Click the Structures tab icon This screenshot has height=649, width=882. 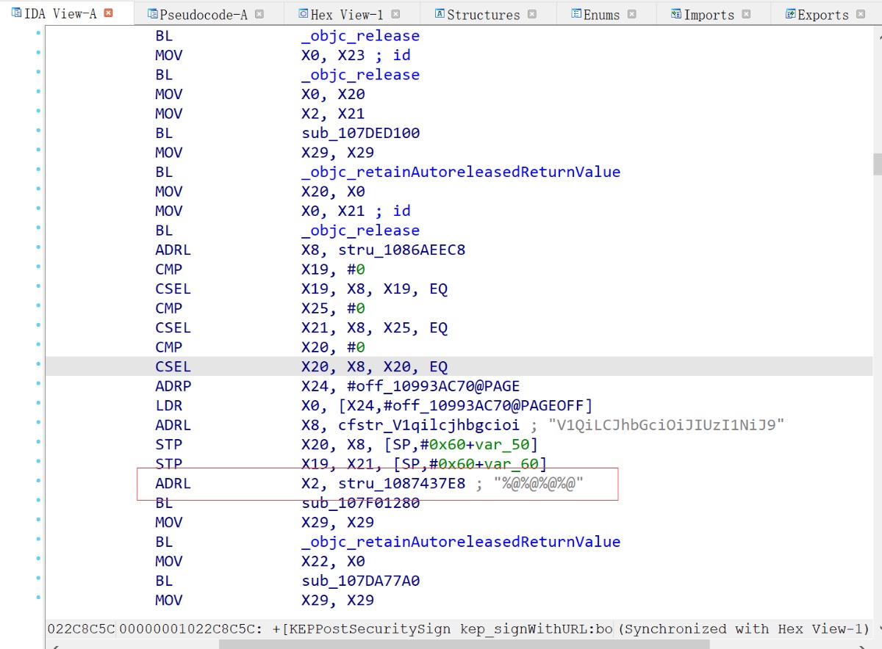tap(440, 14)
